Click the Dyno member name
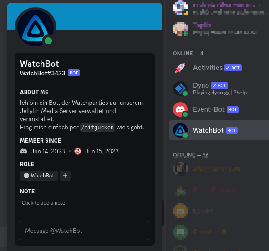Screen dimensions: 269x251 [201, 85]
